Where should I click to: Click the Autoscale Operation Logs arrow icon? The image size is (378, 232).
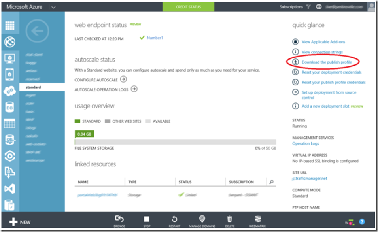[134, 89]
